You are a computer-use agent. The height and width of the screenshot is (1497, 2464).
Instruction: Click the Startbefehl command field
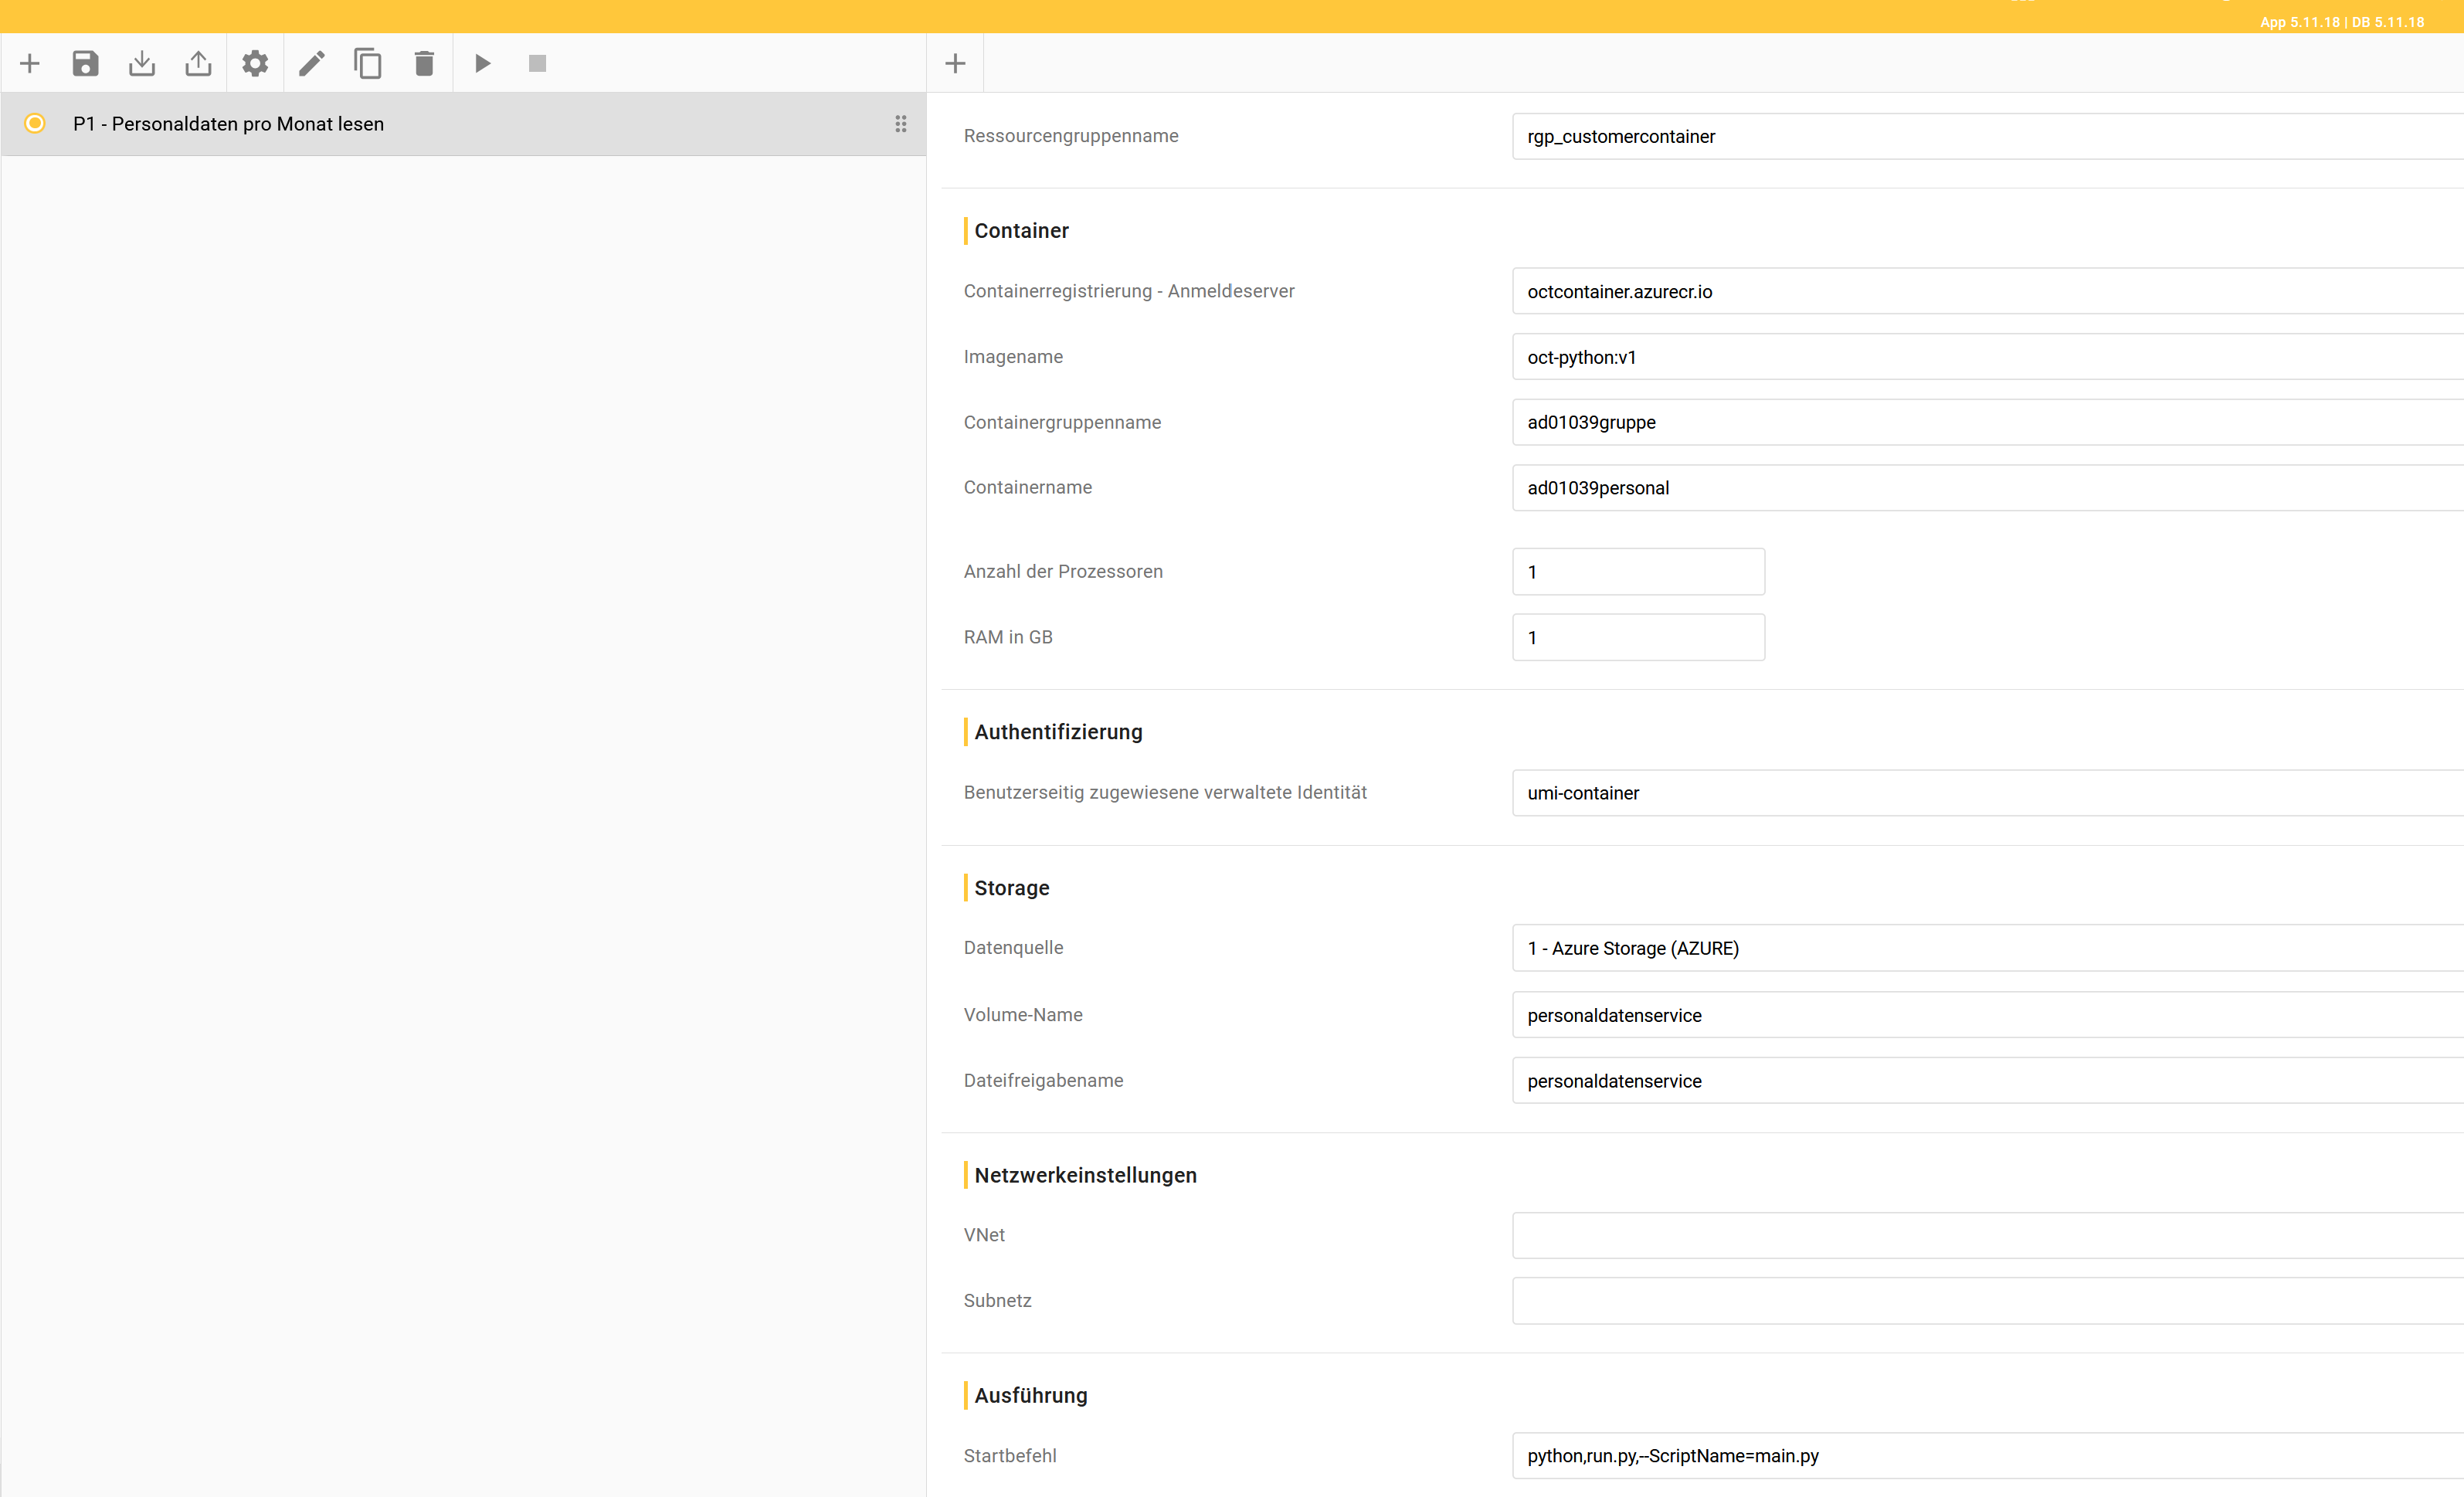[1985, 1456]
